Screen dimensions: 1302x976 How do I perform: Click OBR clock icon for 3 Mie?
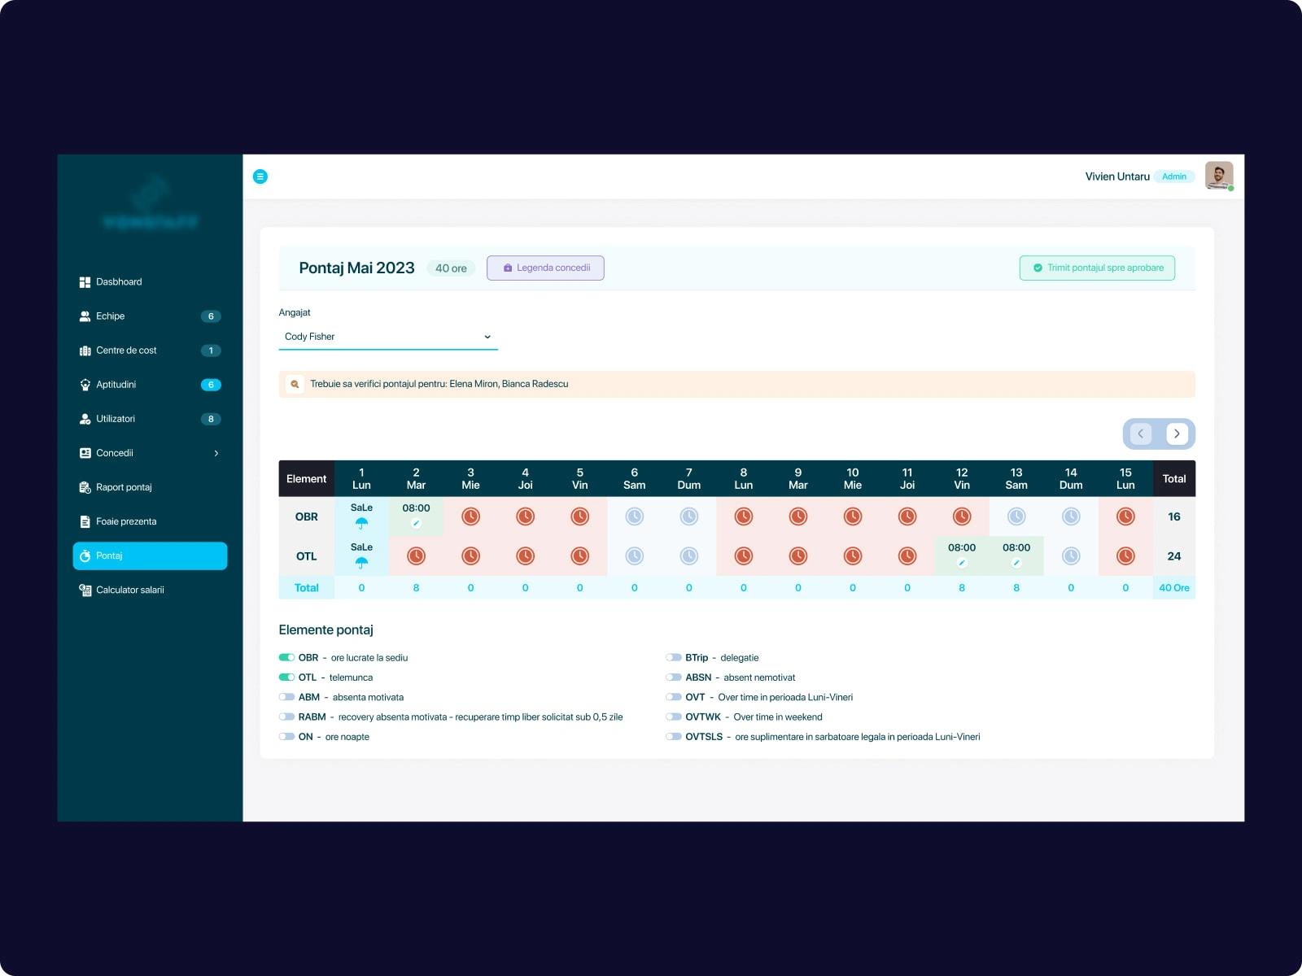pyautogui.click(x=470, y=516)
